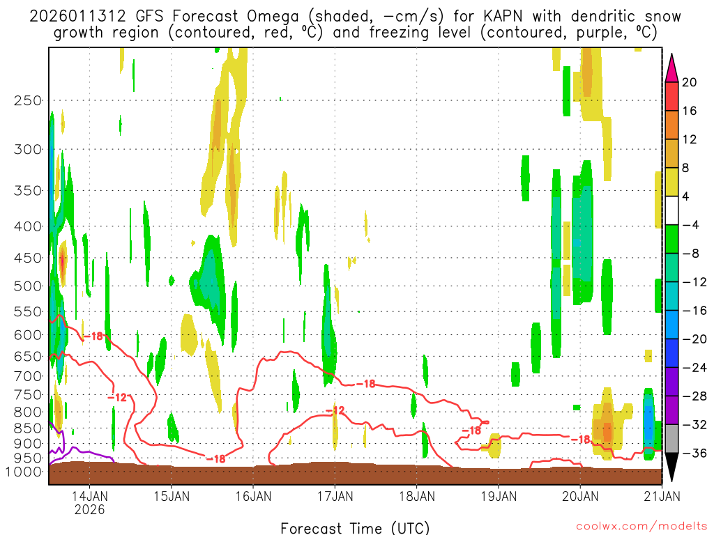Select the 900 pressure level label
Screen dimensions: 714x535
pyautogui.click(x=28, y=443)
